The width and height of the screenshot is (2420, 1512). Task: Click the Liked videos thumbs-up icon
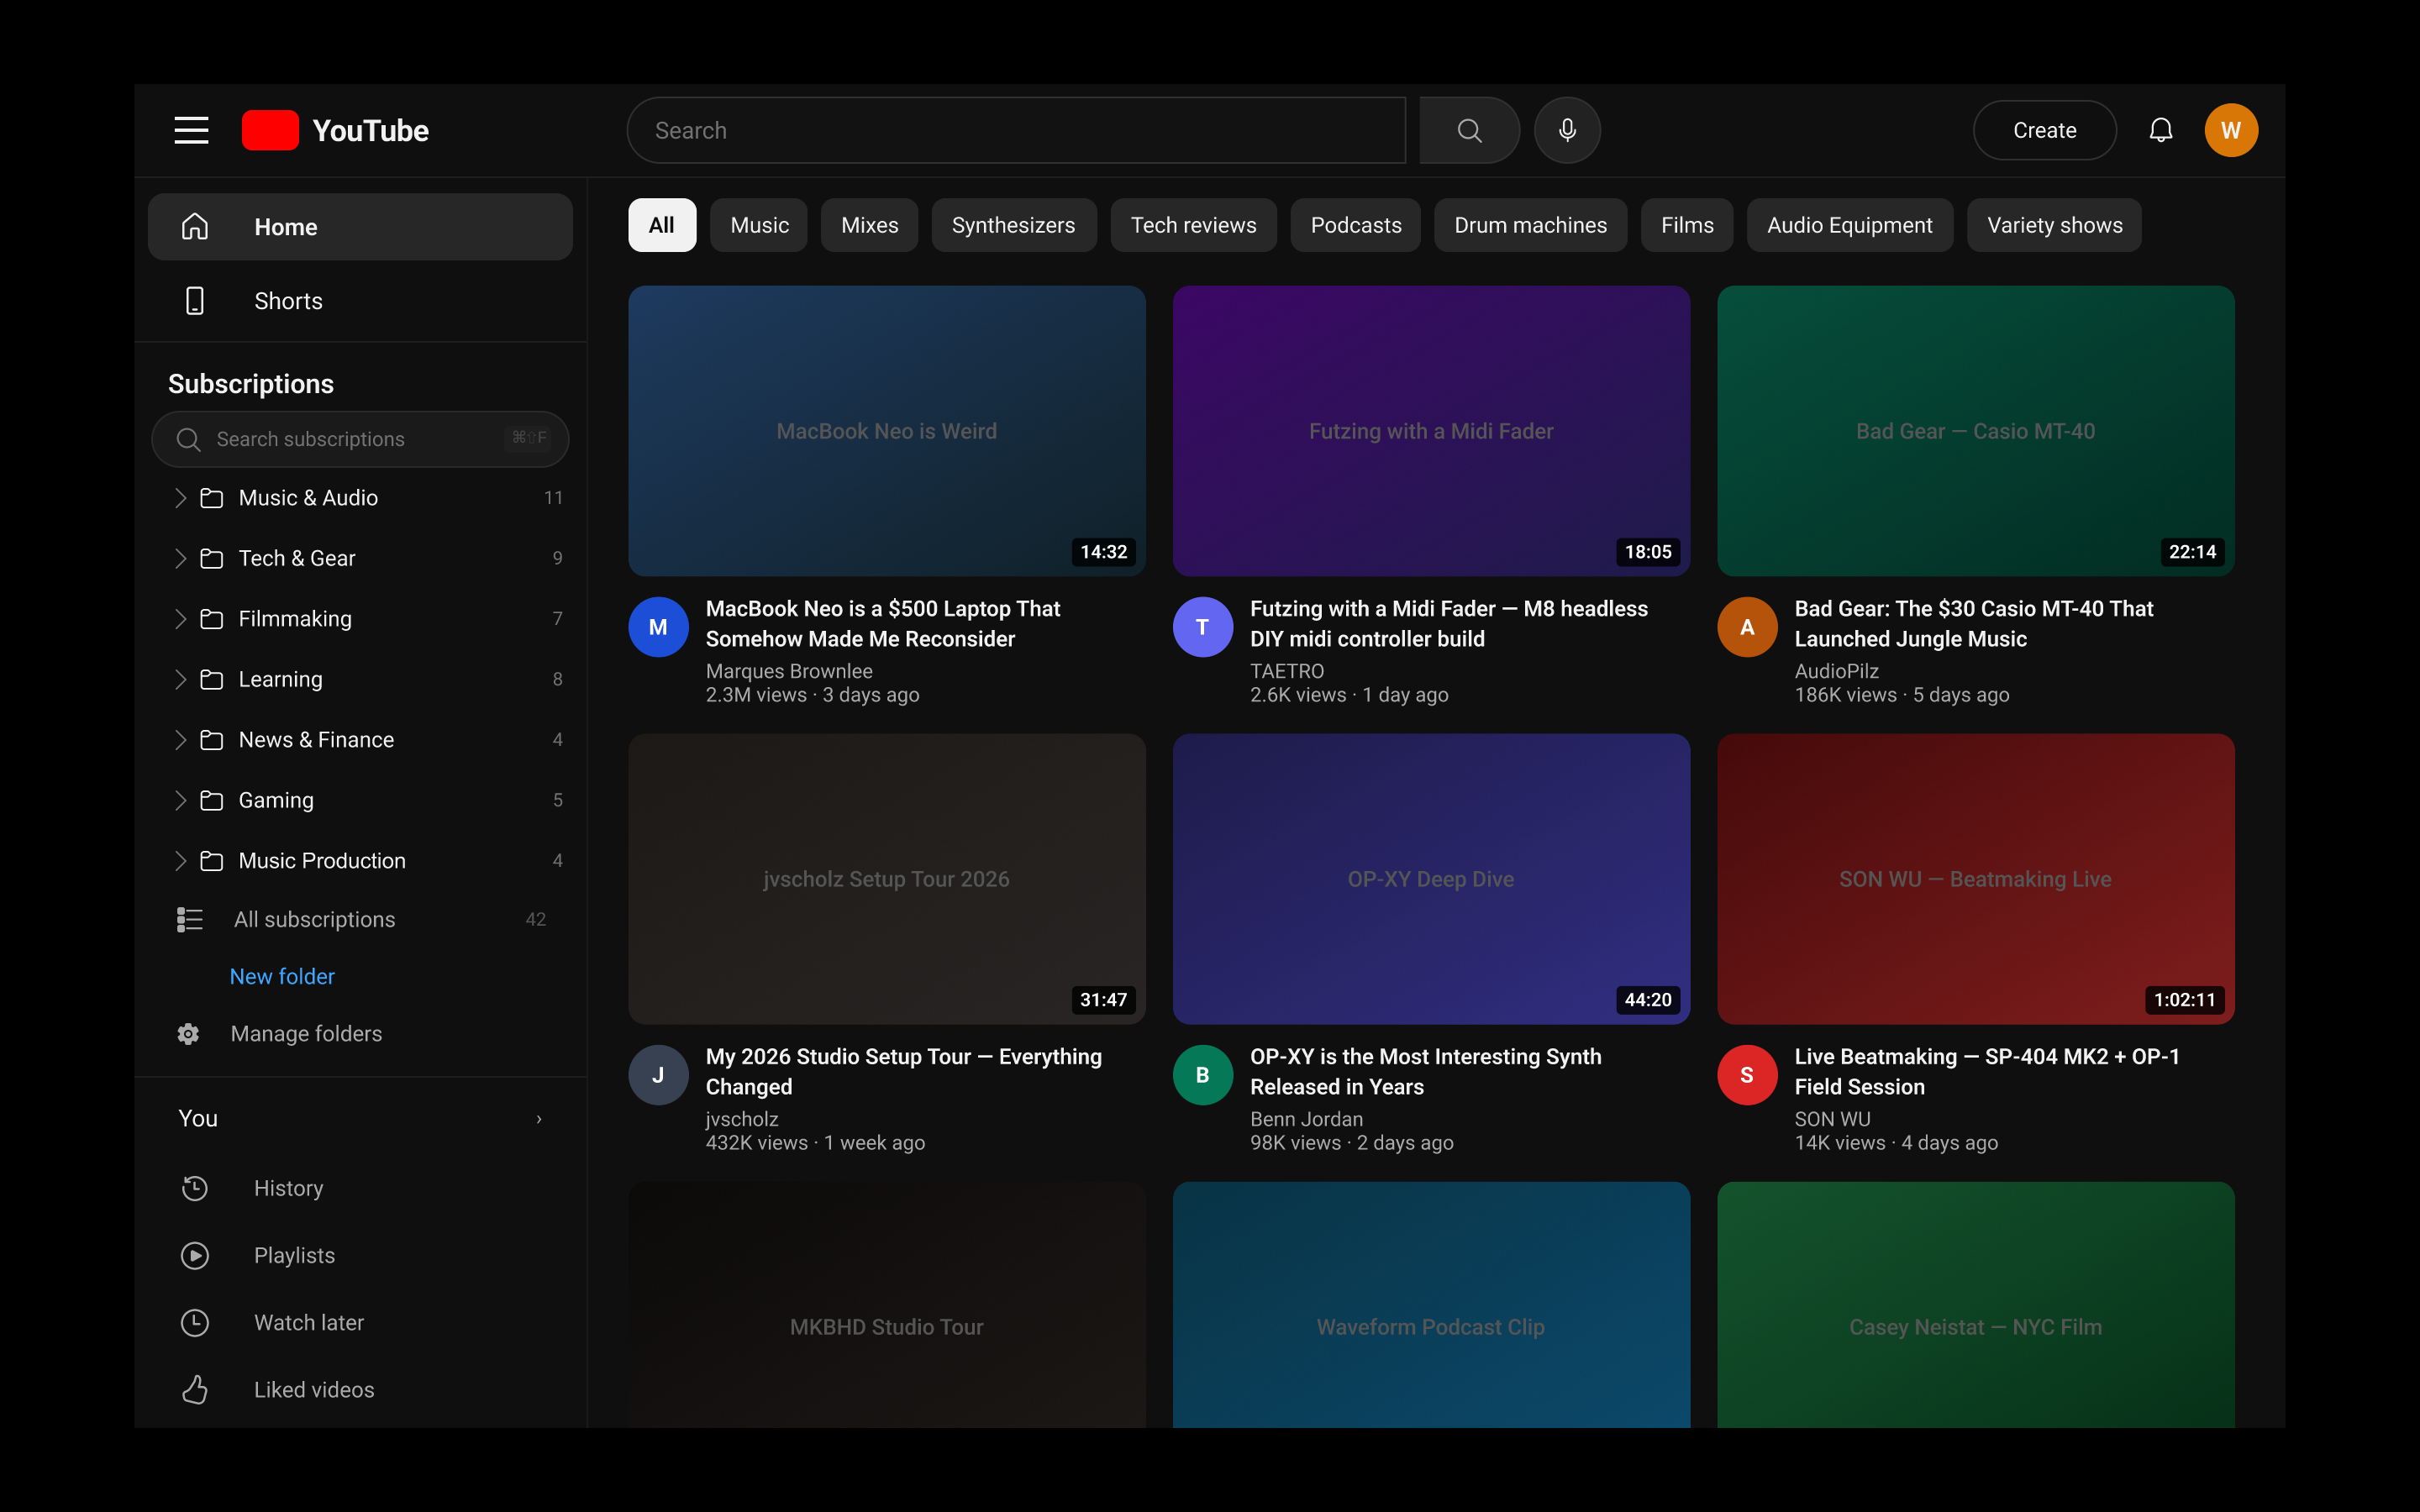pos(195,1389)
